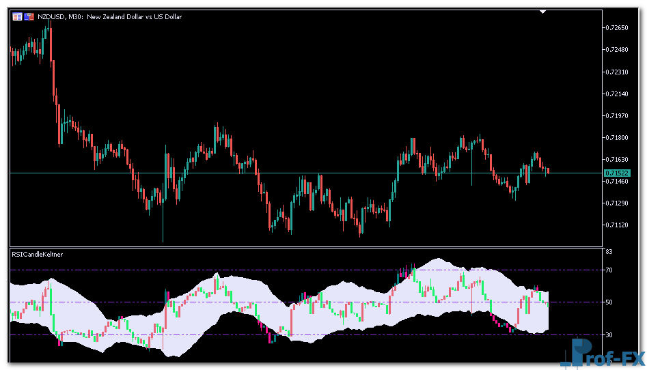Click the chart shift triangle marker
This screenshot has height=370, width=647.
pyautogui.click(x=542, y=11)
